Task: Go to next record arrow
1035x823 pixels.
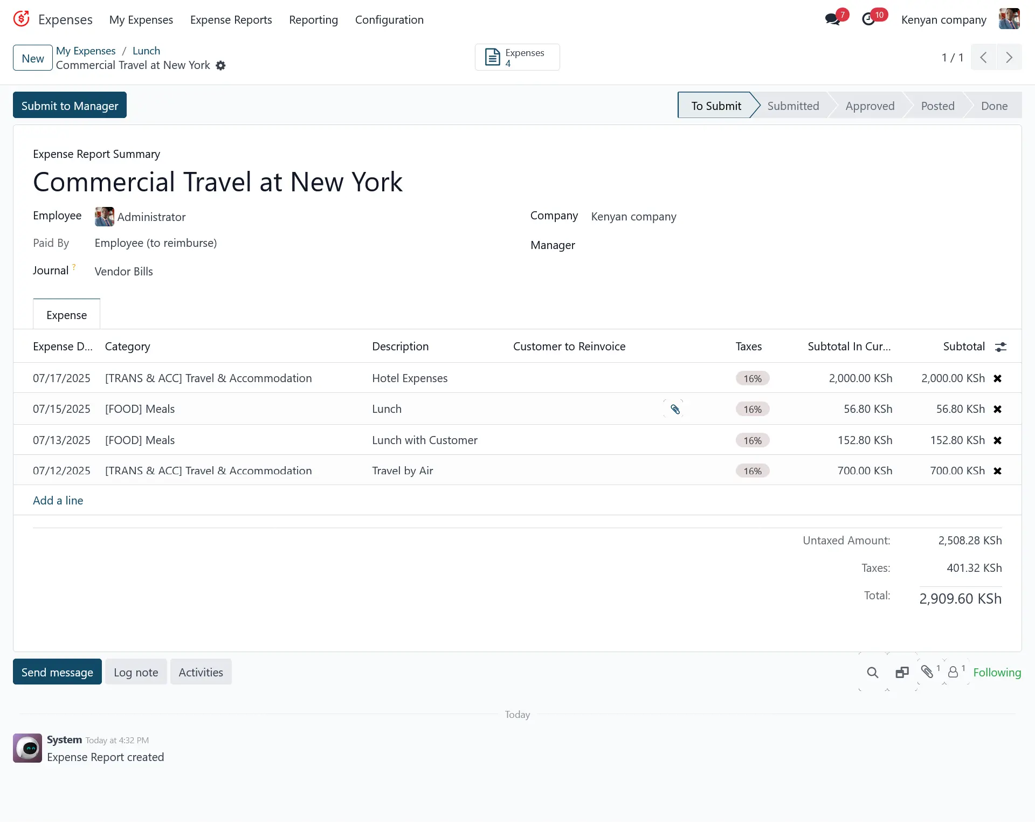Action: pyautogui.click(x=1009, y=58)
